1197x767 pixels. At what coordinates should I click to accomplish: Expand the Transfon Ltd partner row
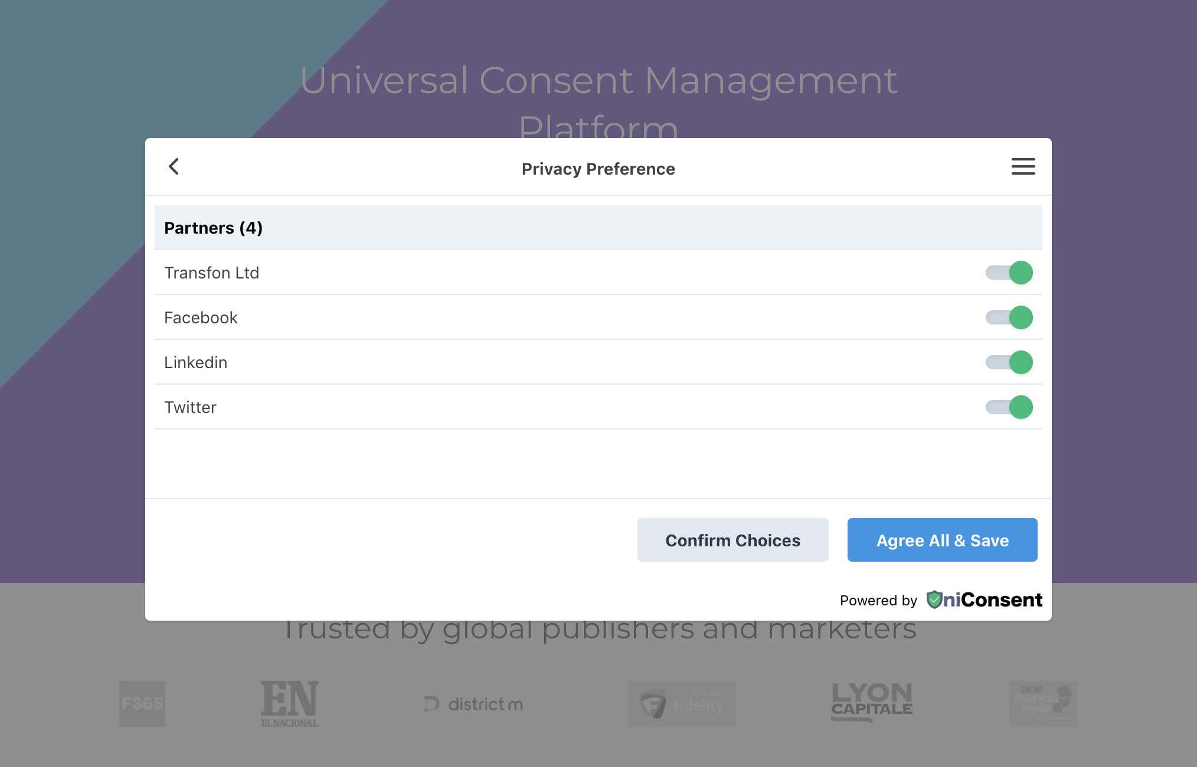tap(211, 273)
